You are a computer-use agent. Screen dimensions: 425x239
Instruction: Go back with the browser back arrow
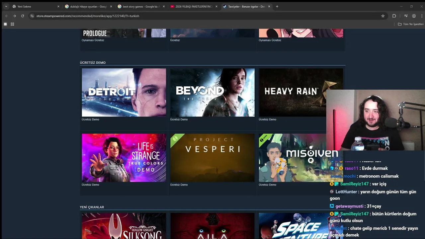[6, 16]
